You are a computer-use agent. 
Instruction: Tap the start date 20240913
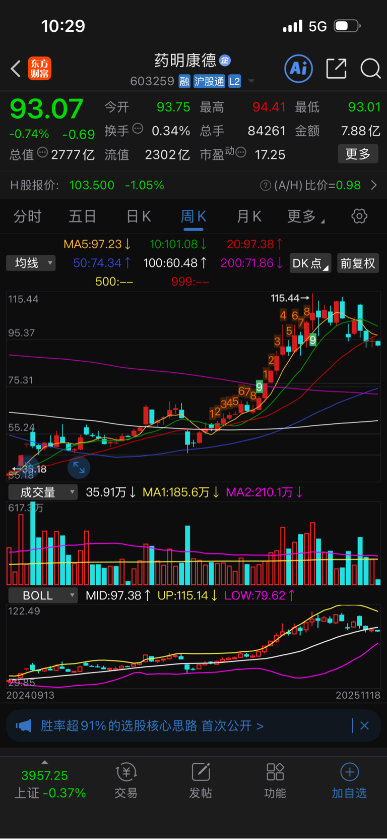click(x=30, y=695)
